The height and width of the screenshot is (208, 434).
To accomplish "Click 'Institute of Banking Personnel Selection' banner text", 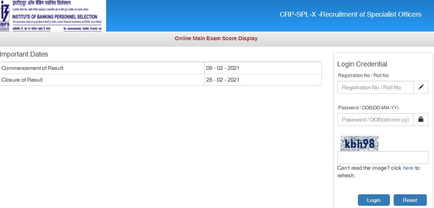I will [55, 17].
